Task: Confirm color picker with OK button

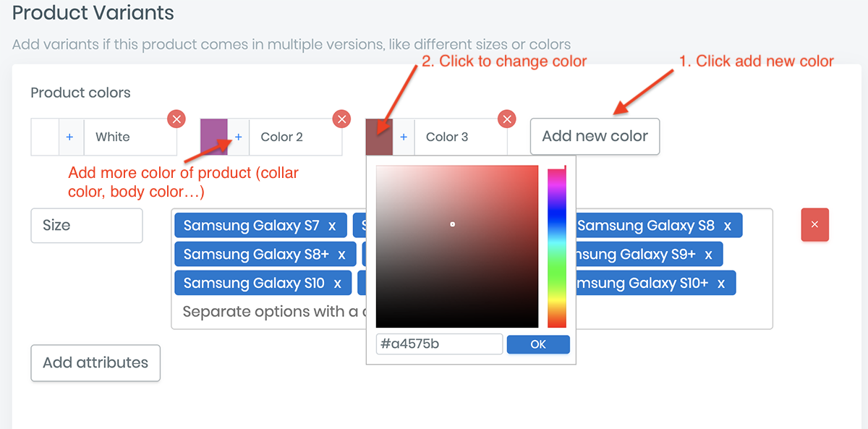Action: [538, 344]
